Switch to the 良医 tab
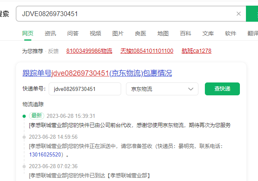The image size is (258, 181). (140, 33)
